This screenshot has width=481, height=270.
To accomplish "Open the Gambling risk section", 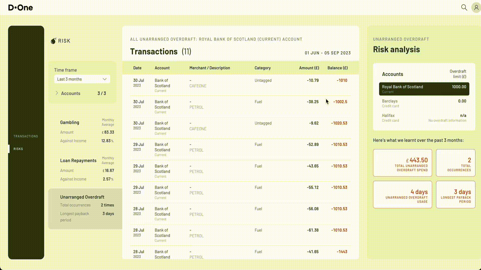I will (x=70, y=122).
